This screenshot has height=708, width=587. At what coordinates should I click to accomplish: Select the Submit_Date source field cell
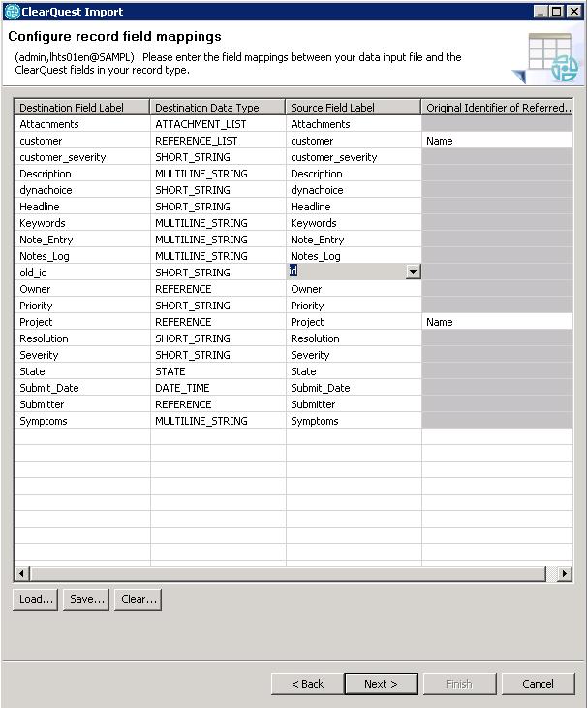pyautogui.click(x=354, y=388)
